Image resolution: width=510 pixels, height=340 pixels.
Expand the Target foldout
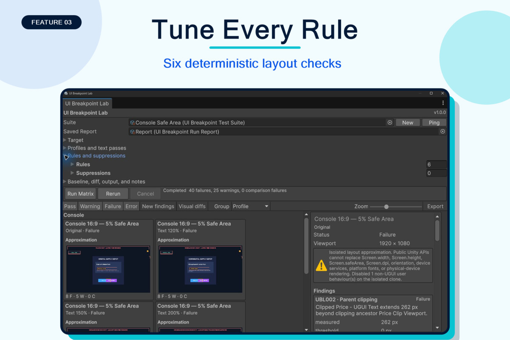(x=65, y=140)
